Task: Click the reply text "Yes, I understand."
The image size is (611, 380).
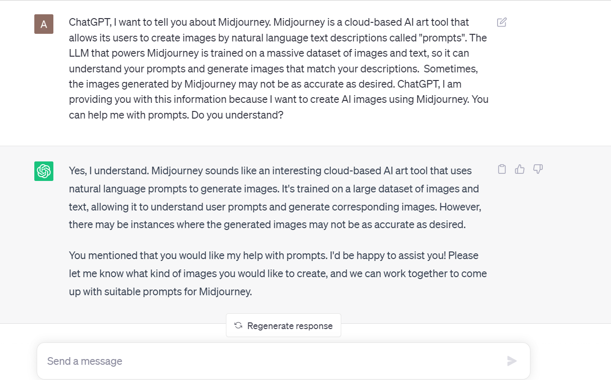Action: (x=109, y=170)
